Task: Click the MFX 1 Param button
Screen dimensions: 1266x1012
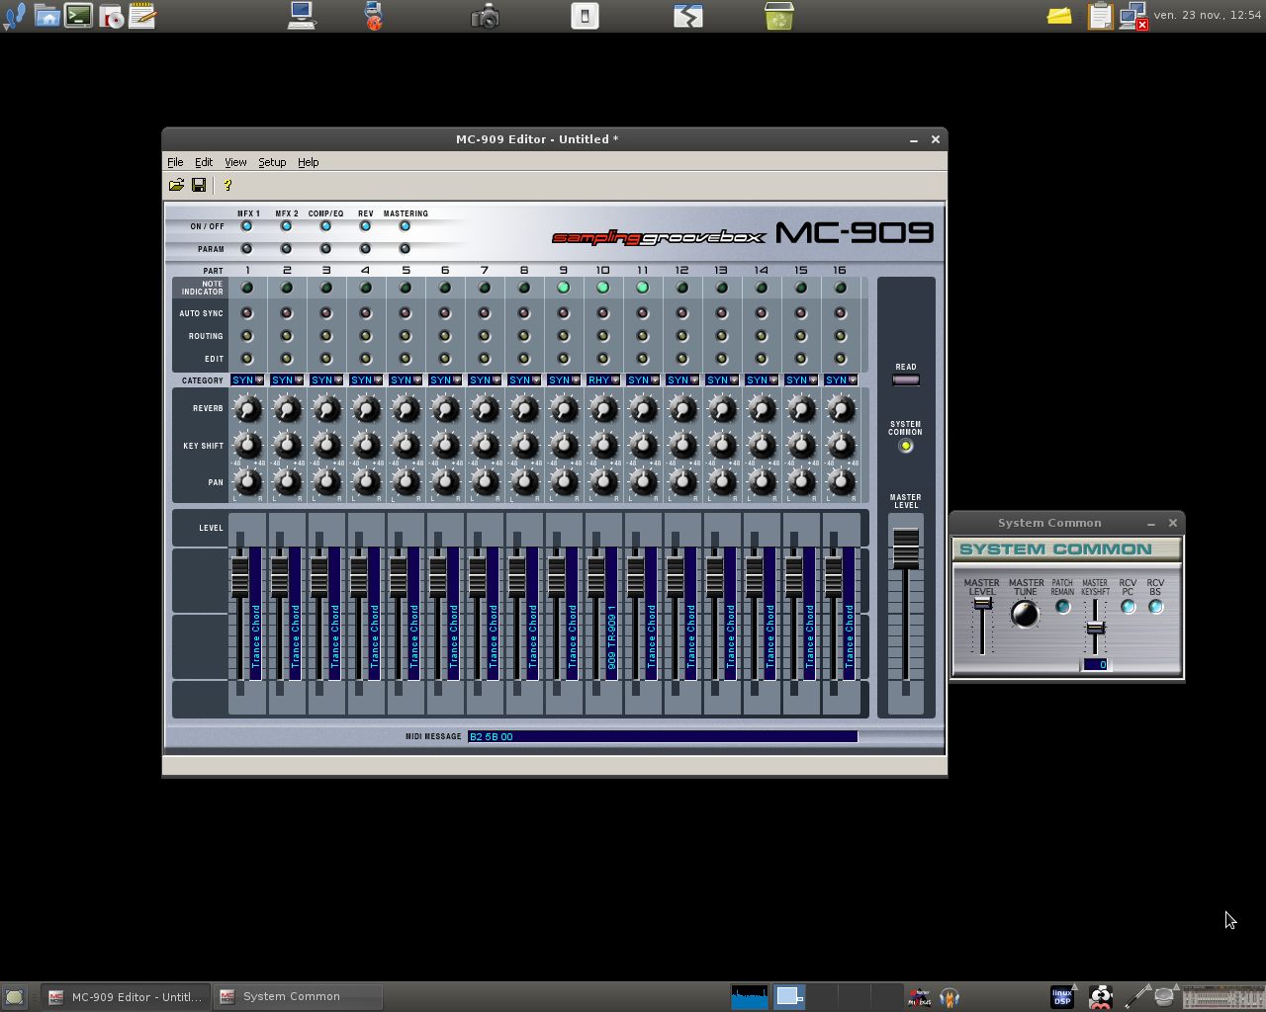Action: pos(247,249)
